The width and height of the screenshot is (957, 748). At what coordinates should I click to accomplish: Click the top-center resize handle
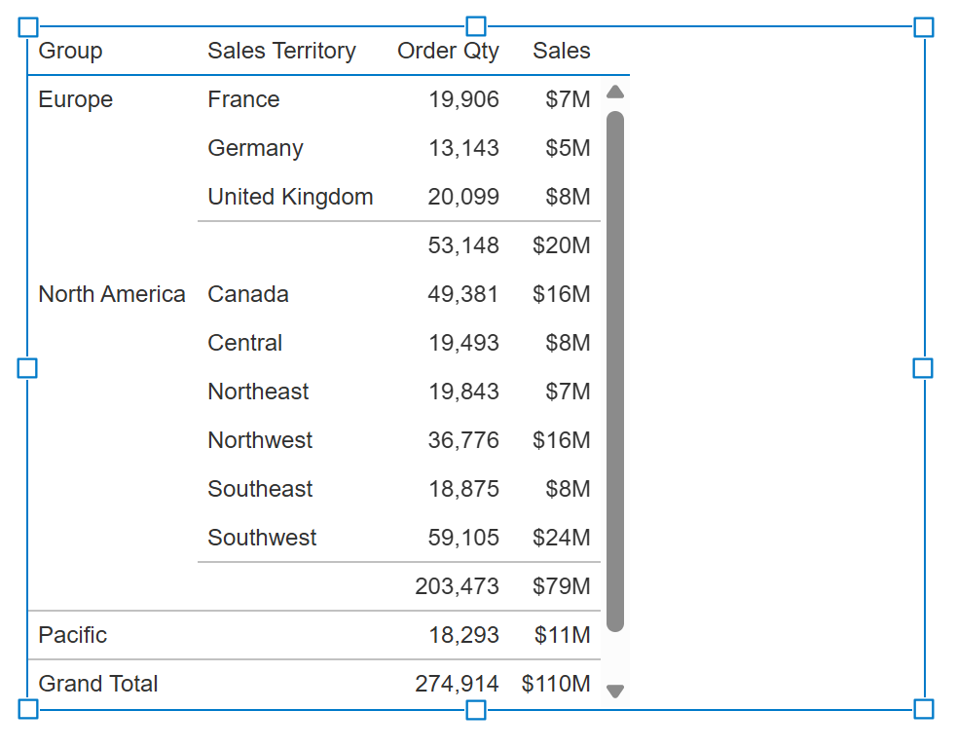[474, 26]
